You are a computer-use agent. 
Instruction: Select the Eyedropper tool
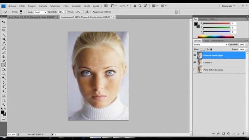4,43
